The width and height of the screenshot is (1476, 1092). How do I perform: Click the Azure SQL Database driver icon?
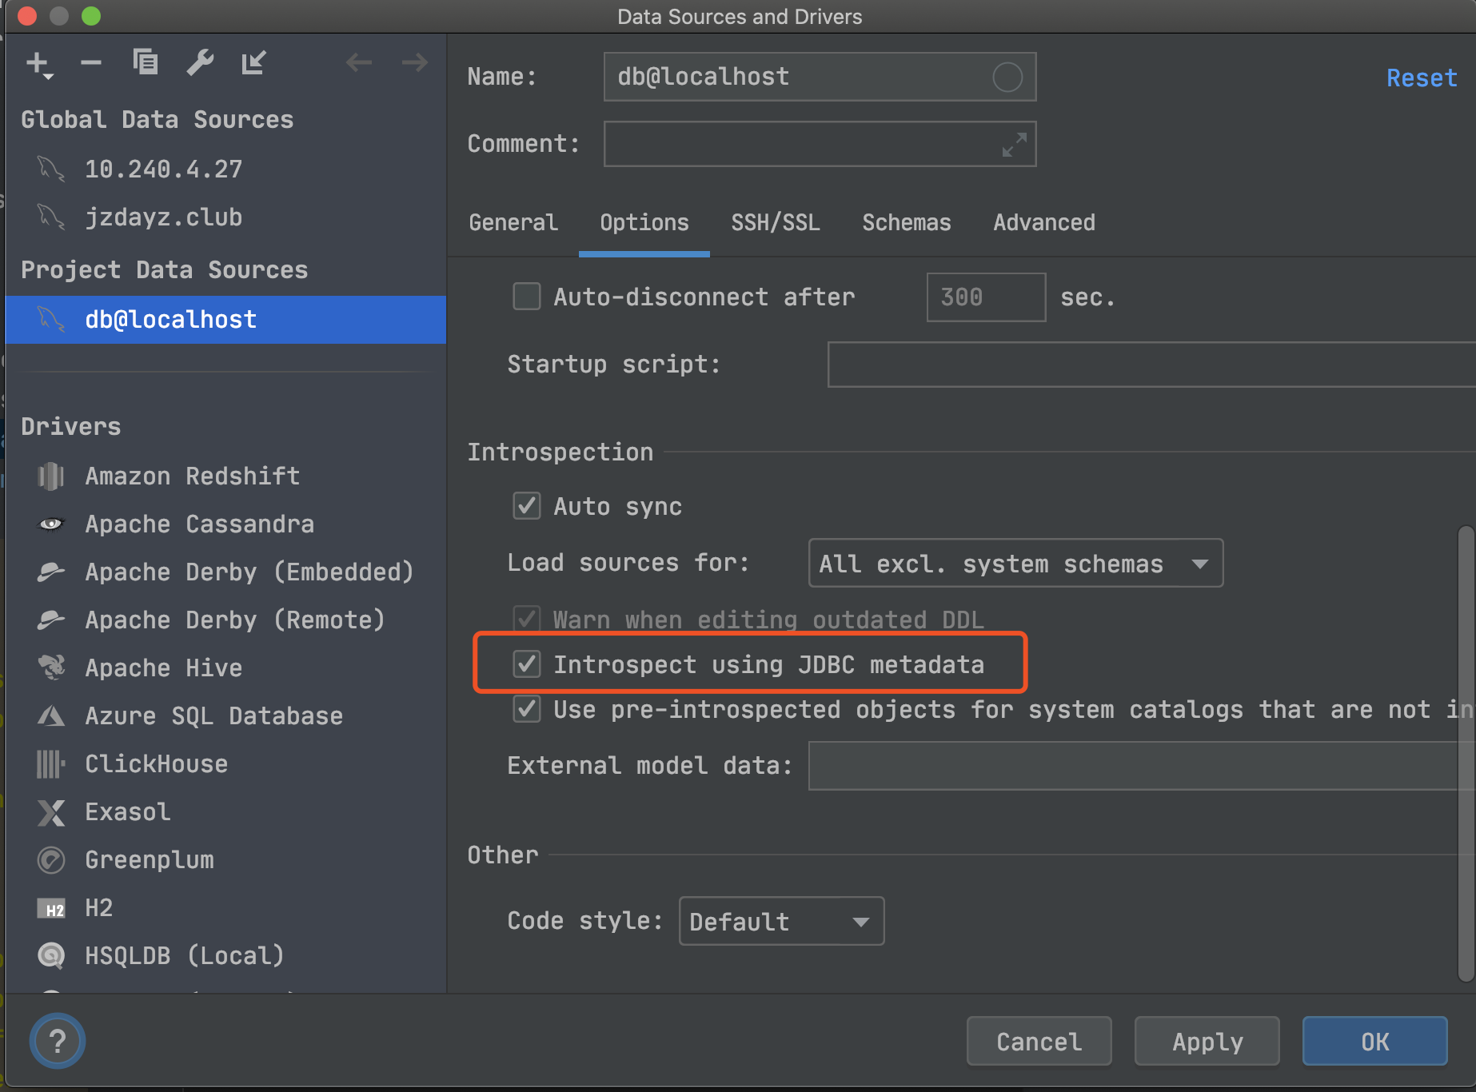coord(51,716)
